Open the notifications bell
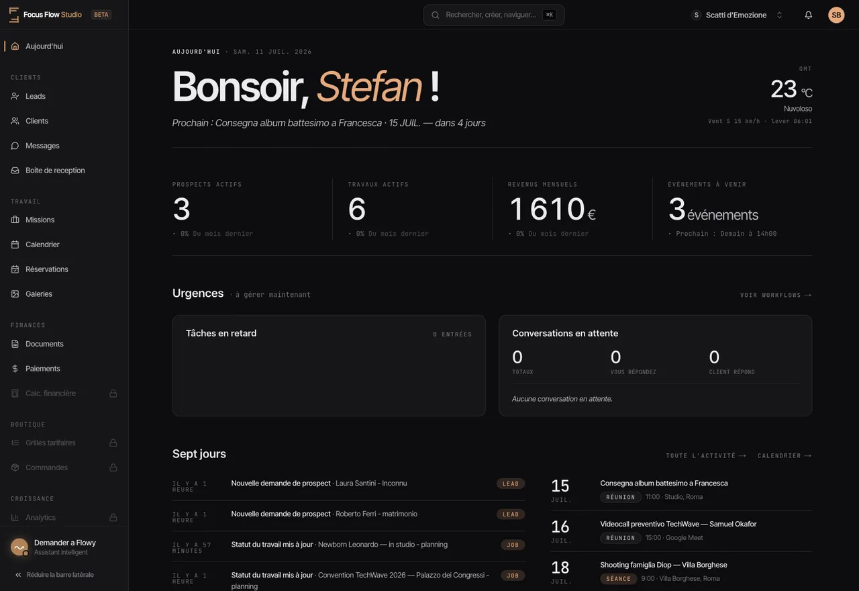The width and height of the screenshot is (859, 591). pos(809,15)
